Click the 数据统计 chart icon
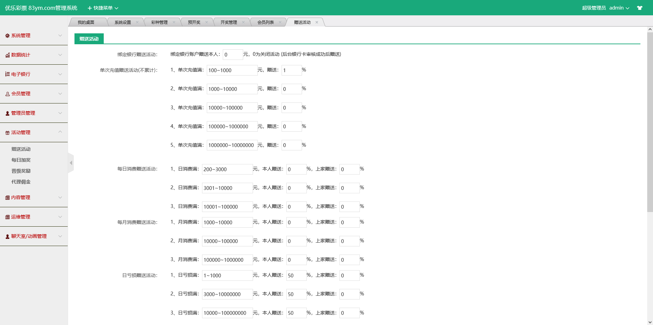The image size is (653, 325). pyautogui.click(x=7, y=55)
